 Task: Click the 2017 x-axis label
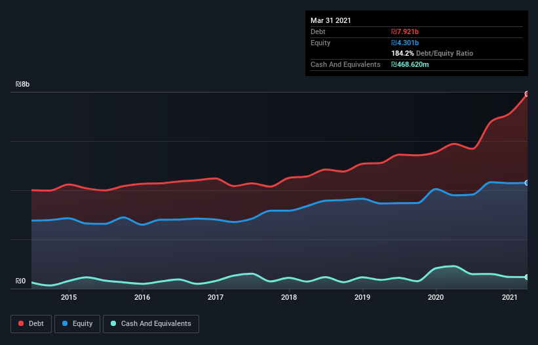pyautogui.click(x=216, y=297)
